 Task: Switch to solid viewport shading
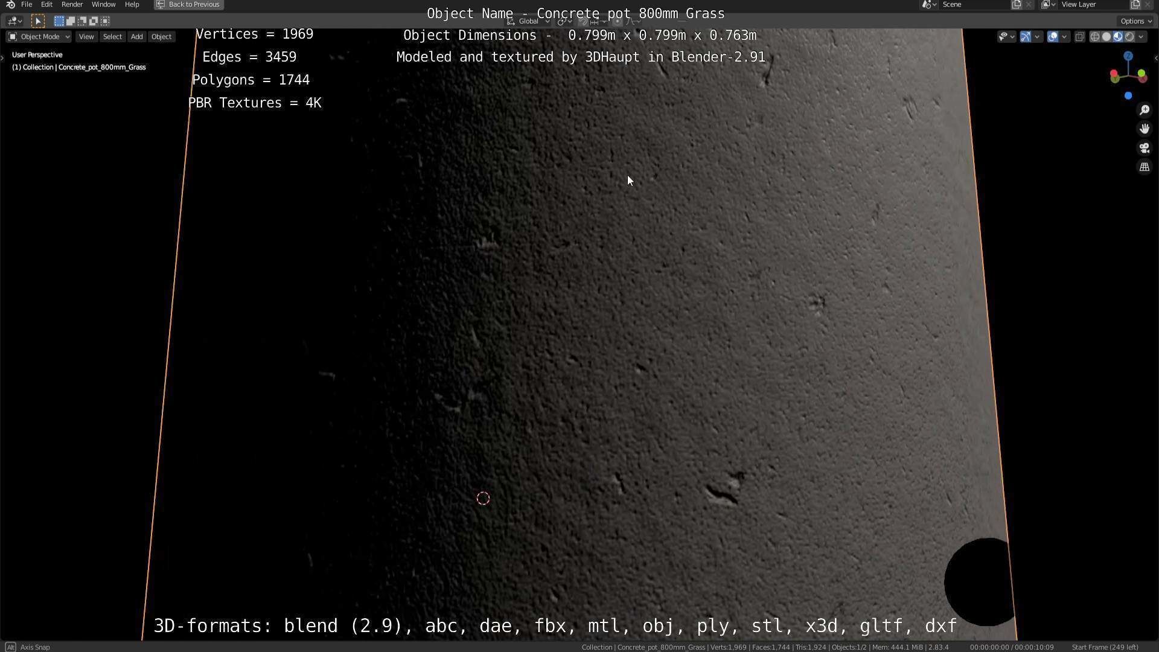click(1106, 37)
